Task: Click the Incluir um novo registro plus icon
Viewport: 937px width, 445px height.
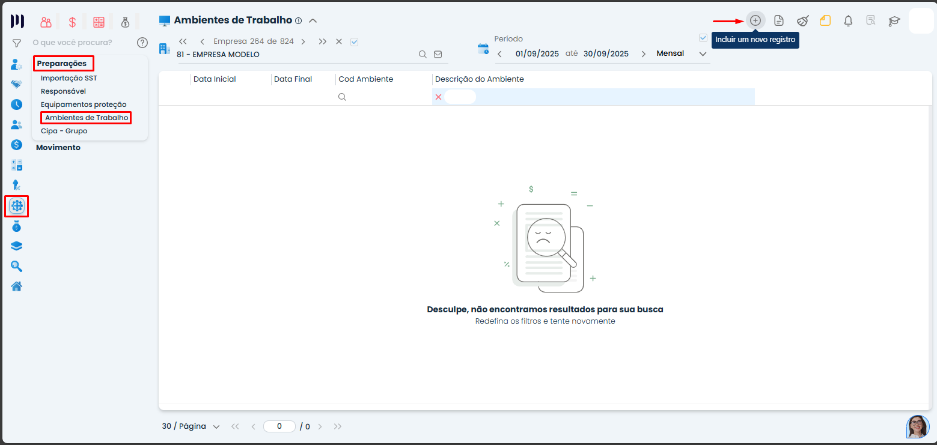Action: coord(755,20)
